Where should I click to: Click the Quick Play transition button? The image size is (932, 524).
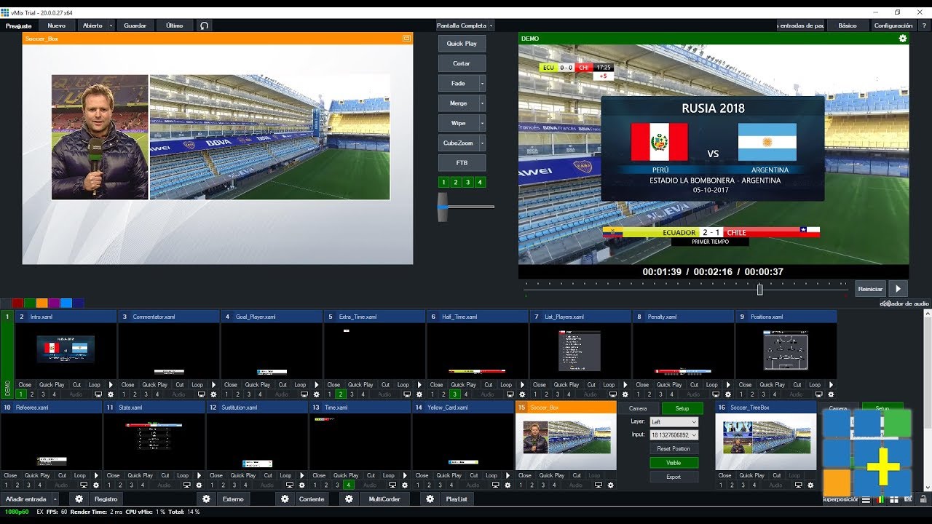(x=462, y=44)
